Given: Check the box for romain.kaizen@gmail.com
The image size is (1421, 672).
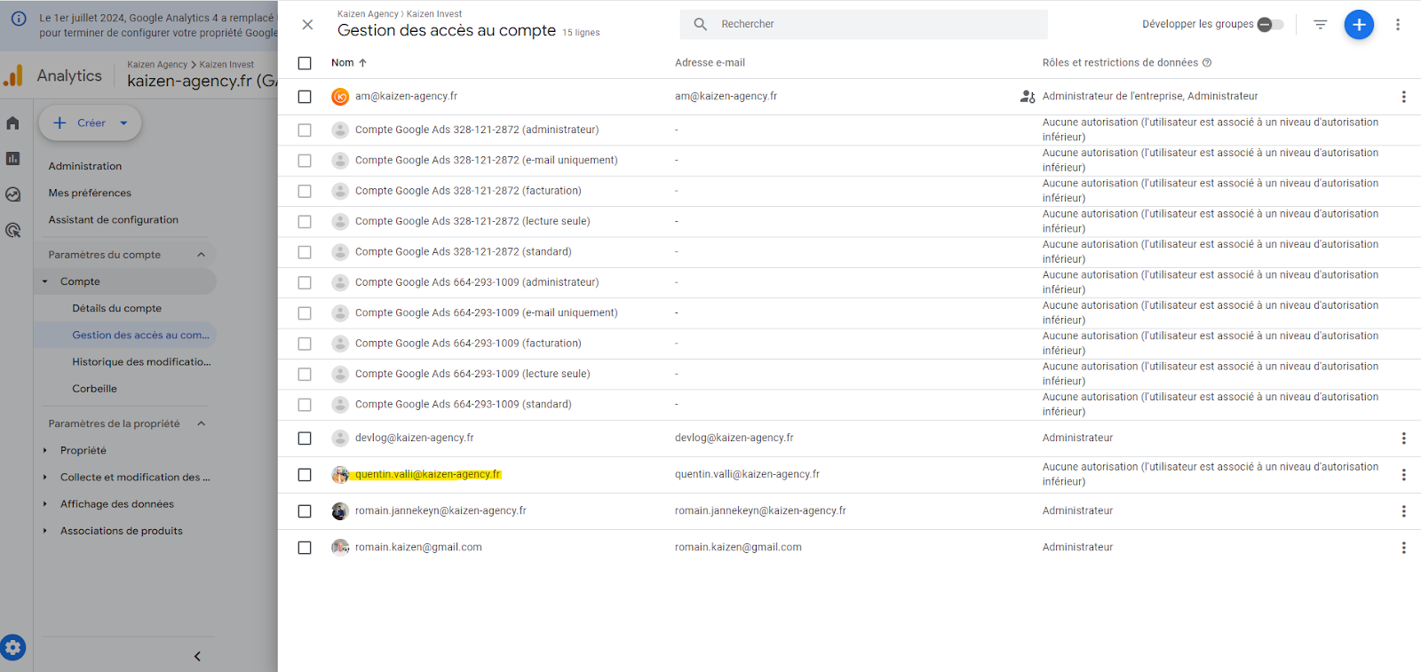Looking at the screenshot, I should (305, 548).
